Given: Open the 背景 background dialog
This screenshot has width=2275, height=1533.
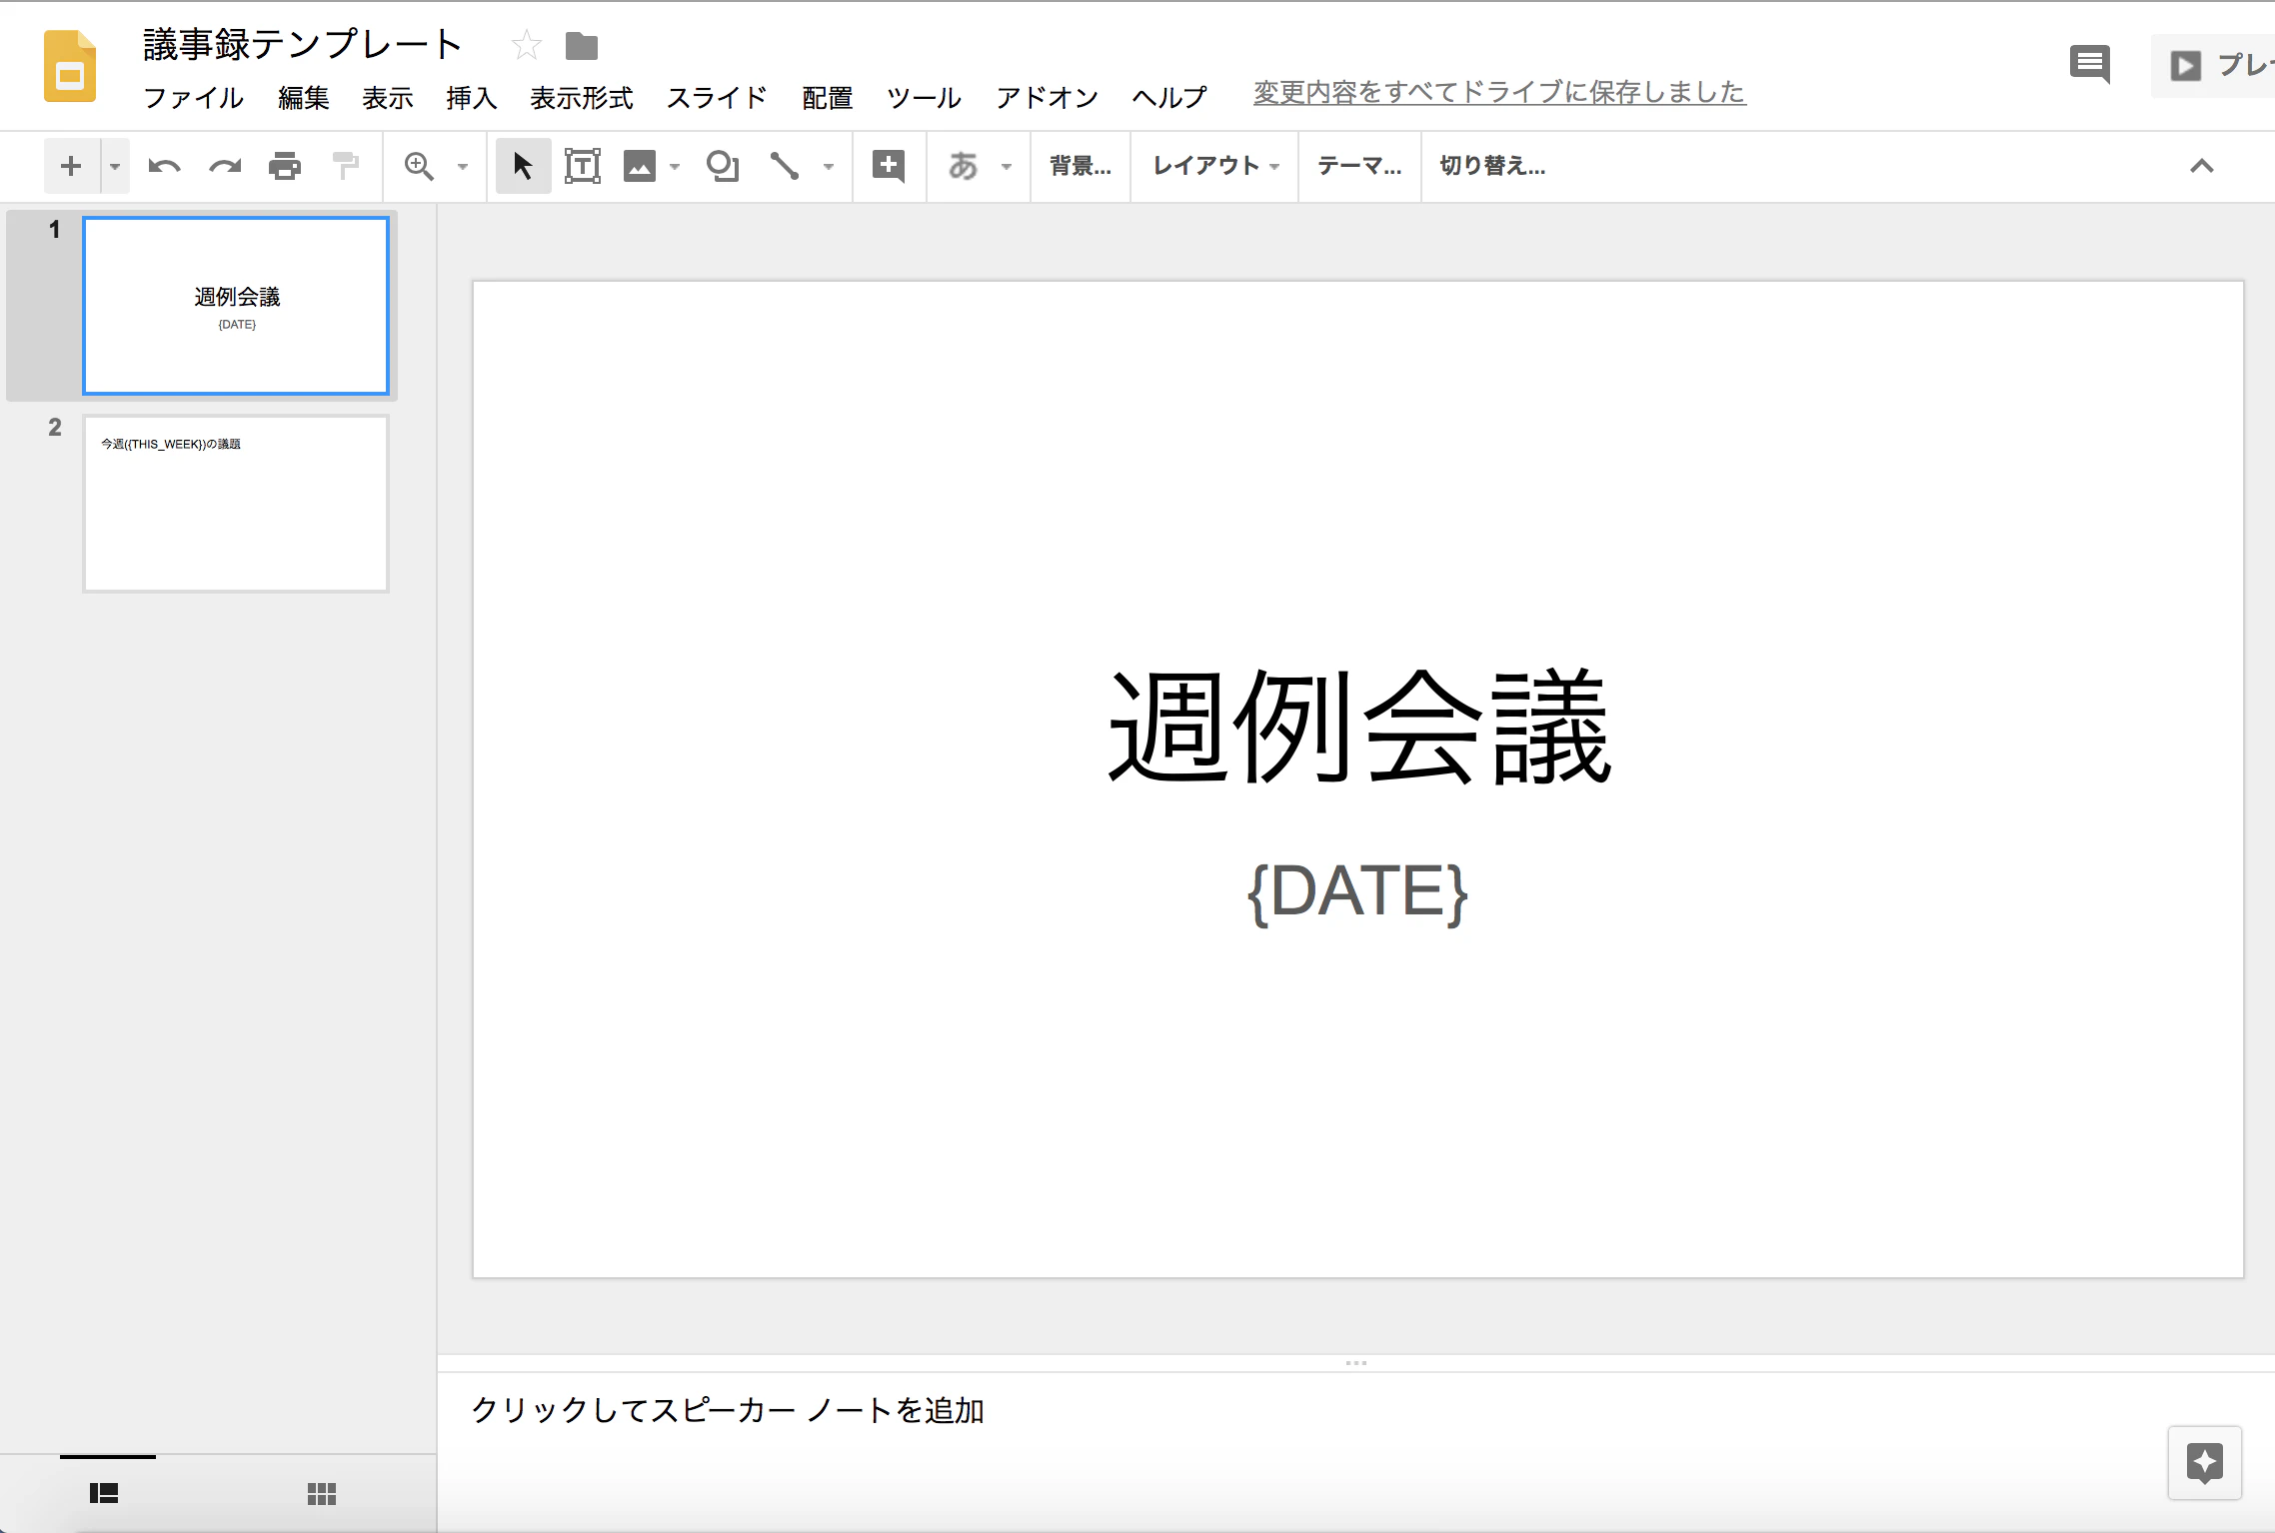Looking at the screenshot, I should coord(1081,166).
